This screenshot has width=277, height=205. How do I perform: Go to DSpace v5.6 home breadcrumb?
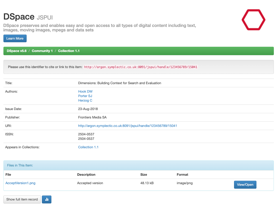(x=17, y=51)
